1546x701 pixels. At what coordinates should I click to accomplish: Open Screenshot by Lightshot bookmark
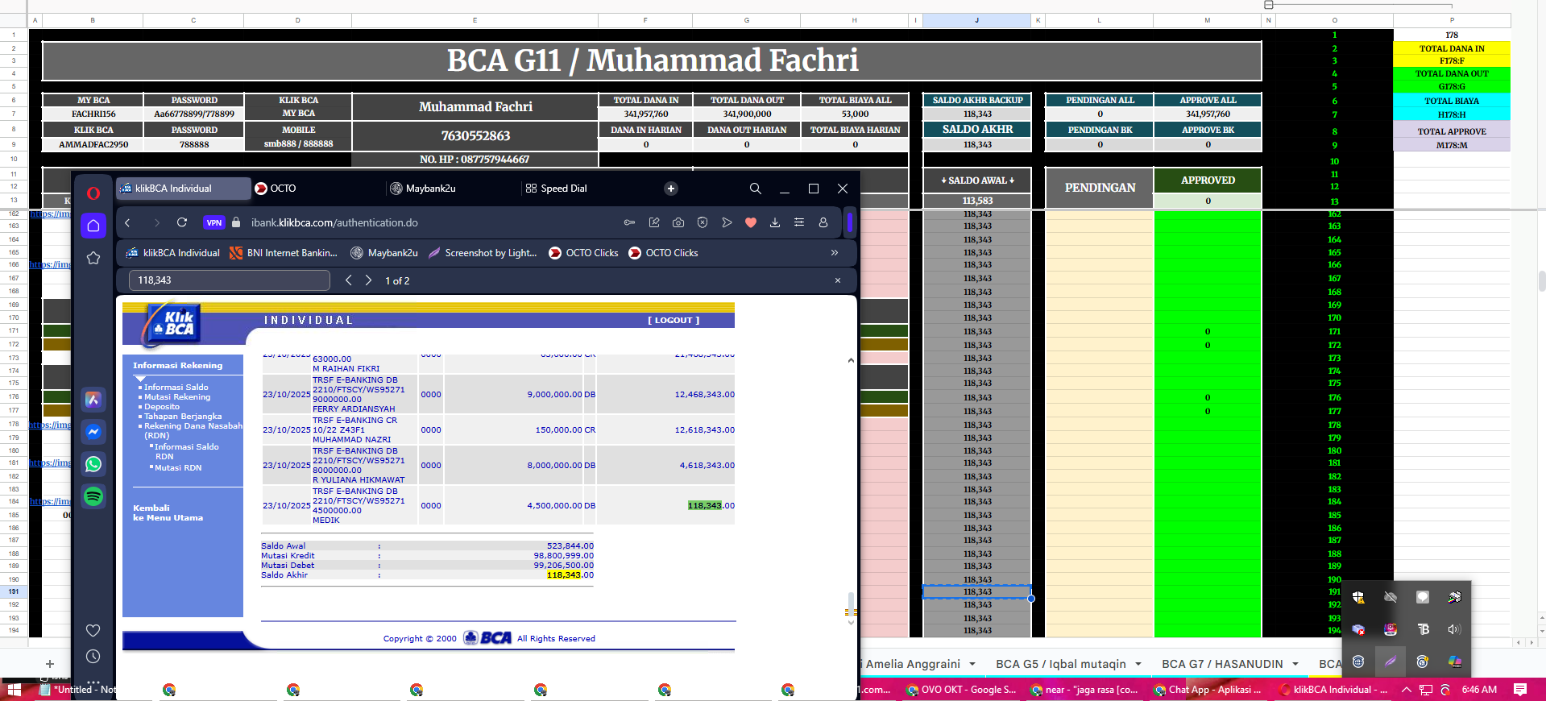pyautogui.click(x=483, y=253)
